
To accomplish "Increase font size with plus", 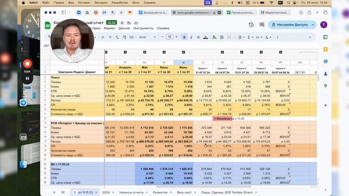I will [x=176, y=37].
